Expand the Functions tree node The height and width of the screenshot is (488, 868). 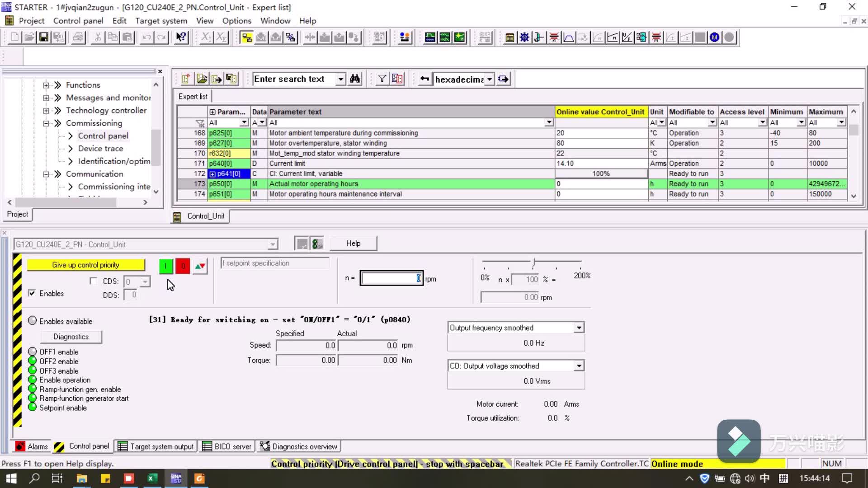pyautogui.click(x=46, y=85)
